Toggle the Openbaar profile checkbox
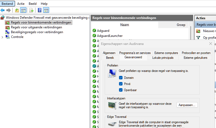The image size is (216, 128). pyautogui.click(x=121, y=90)
